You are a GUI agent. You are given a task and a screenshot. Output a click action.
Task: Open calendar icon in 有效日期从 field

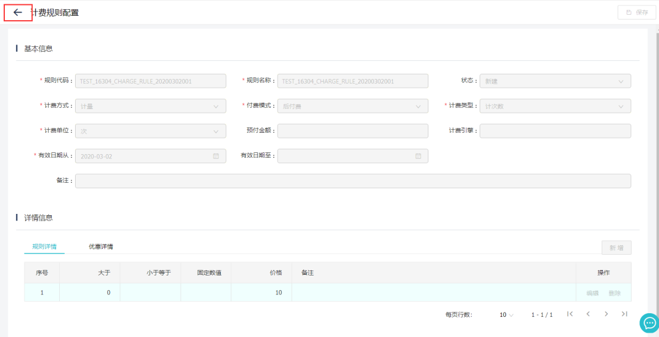(x=215, y=156)
